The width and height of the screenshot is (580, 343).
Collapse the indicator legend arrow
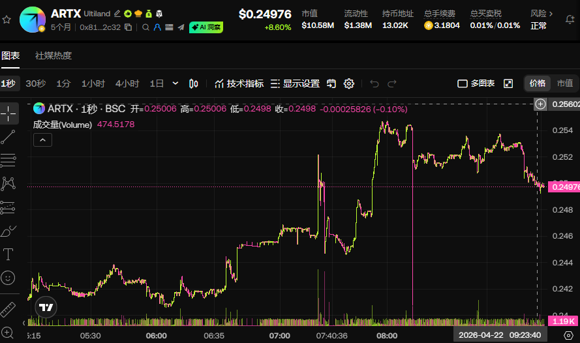point(42,140)
